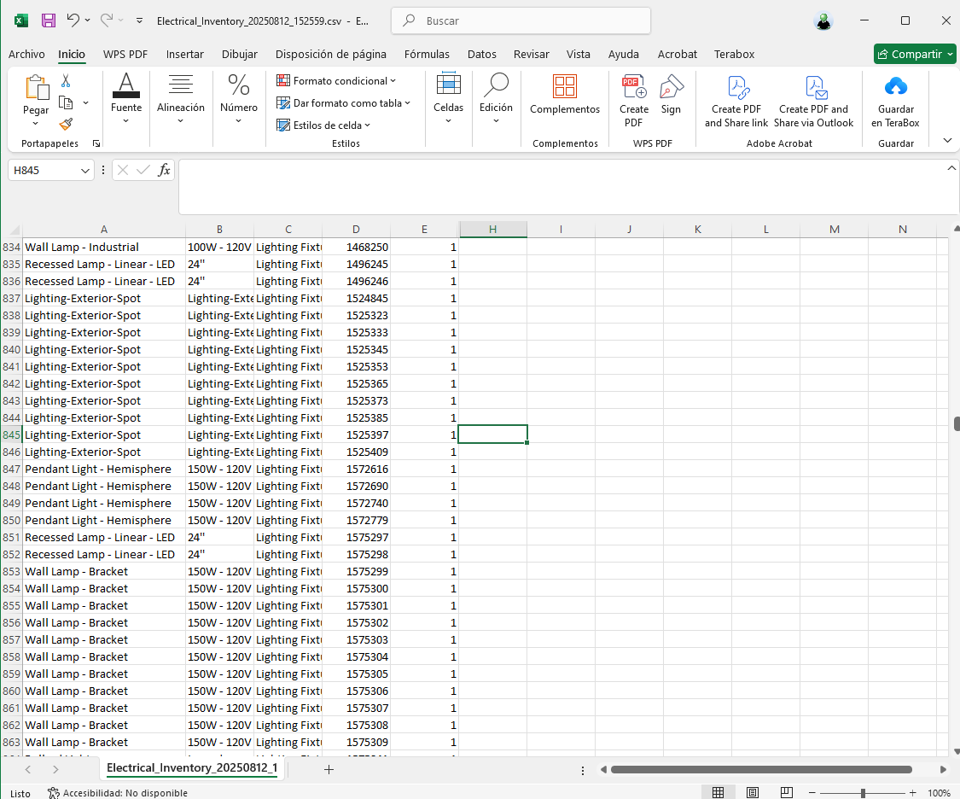
Task: Click Create PDF icon in WPS PDF group
Action: coord(634,87)
